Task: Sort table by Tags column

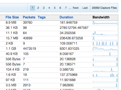Action: click(42, 17)
